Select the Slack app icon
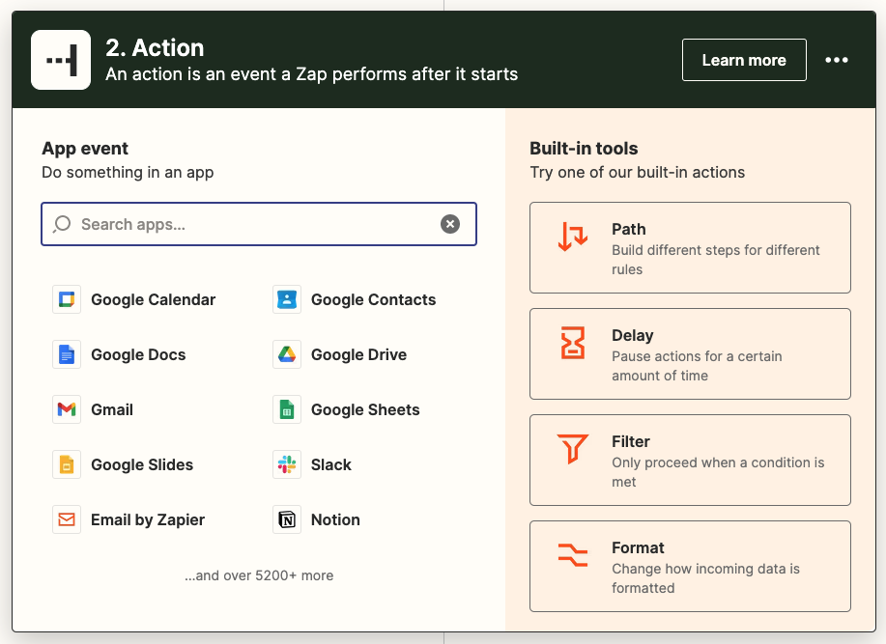The width and height of the screenshot is (886, 644). (286, 464)
